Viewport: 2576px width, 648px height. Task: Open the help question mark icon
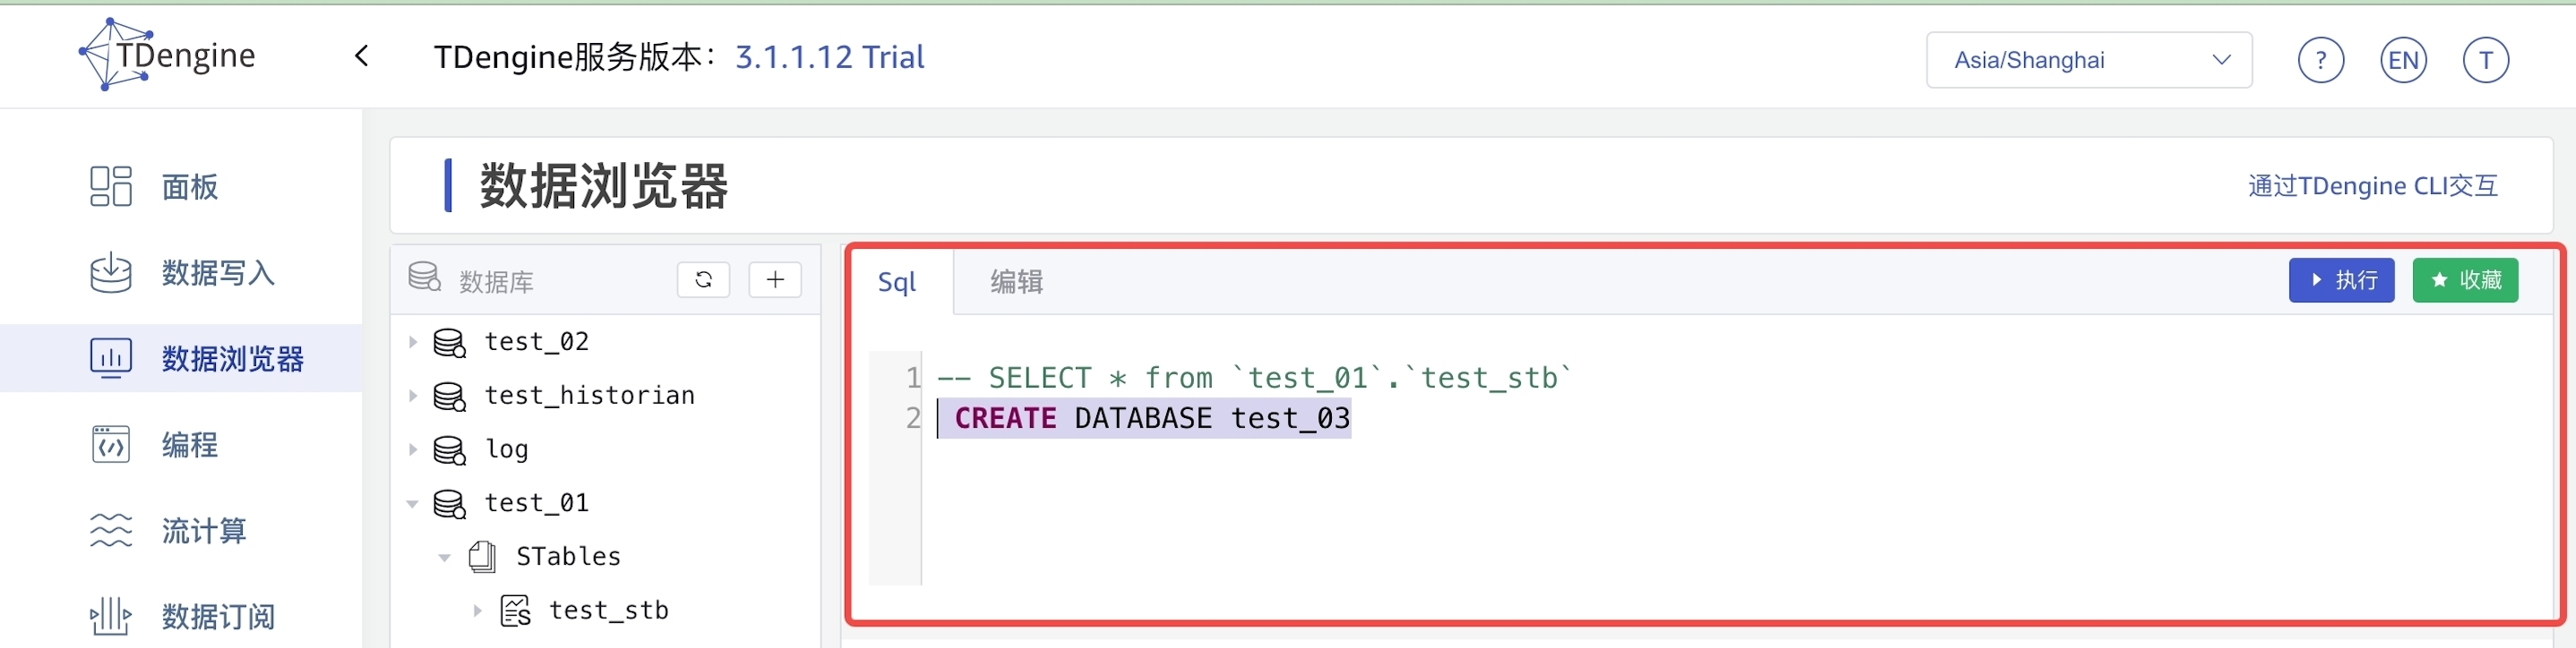click(2320, 60)
